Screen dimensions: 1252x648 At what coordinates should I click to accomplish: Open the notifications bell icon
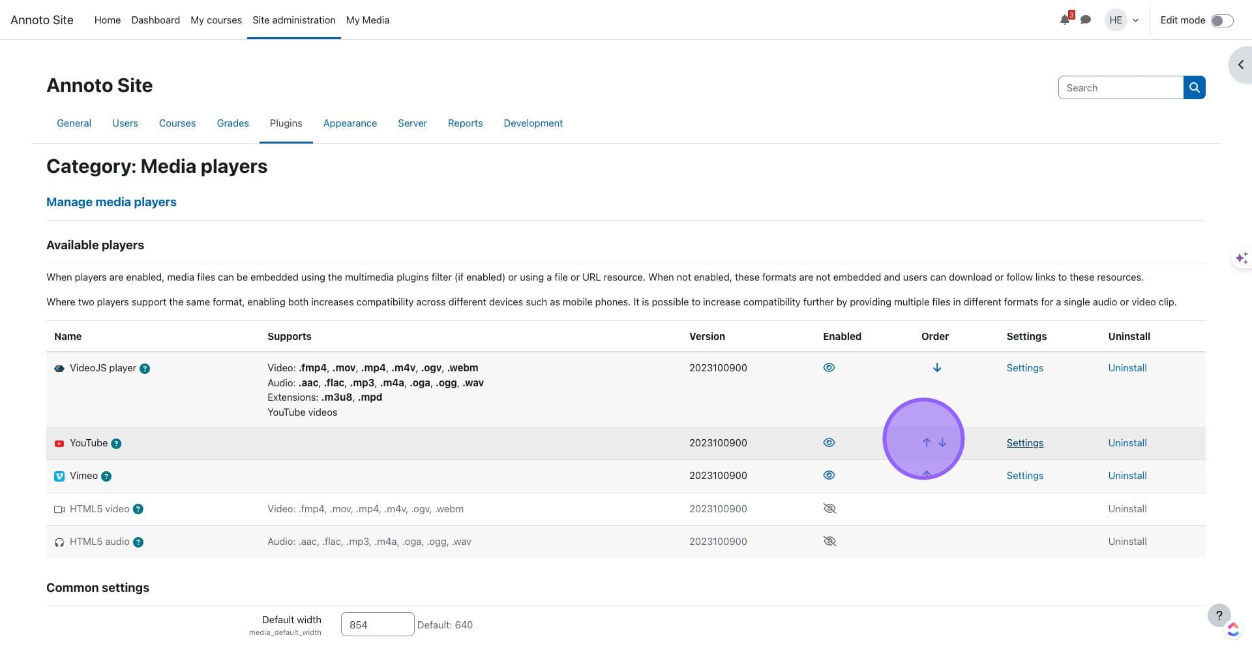pyautogui.click(x=1065, y=20)
